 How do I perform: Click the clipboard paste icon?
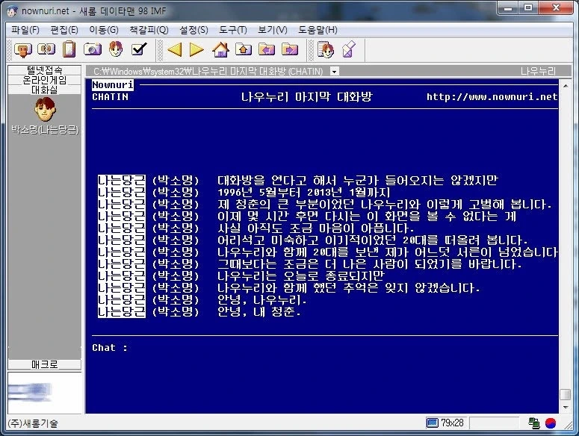tap(69, 49)
